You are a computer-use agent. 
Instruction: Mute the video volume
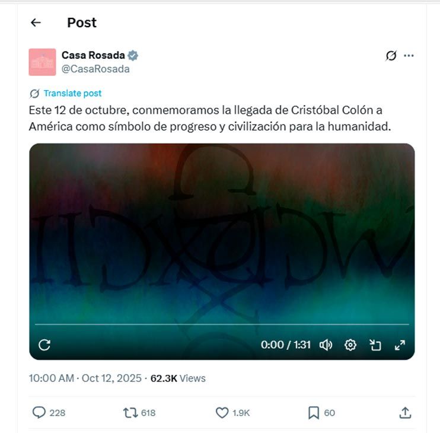(326, 345)
